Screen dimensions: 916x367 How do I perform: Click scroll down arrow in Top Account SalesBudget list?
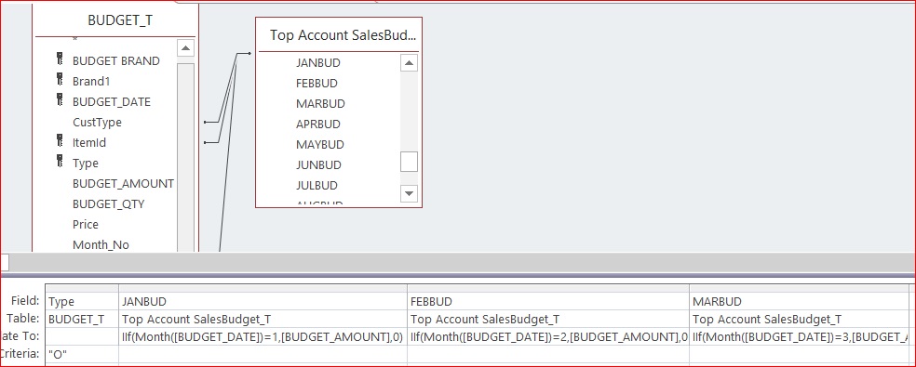(x=409, y=193)
